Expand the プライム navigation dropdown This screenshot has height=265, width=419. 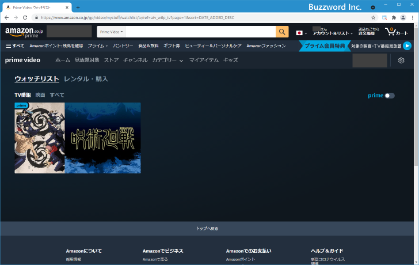click(98, 46)
